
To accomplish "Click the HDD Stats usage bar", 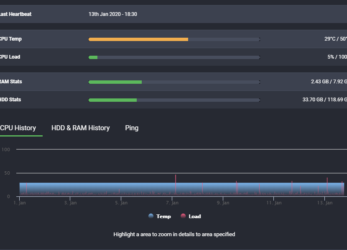I will [174, 100].
